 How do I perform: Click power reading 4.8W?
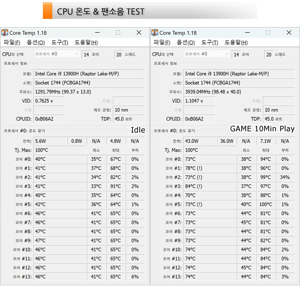(x=115, y=141)
